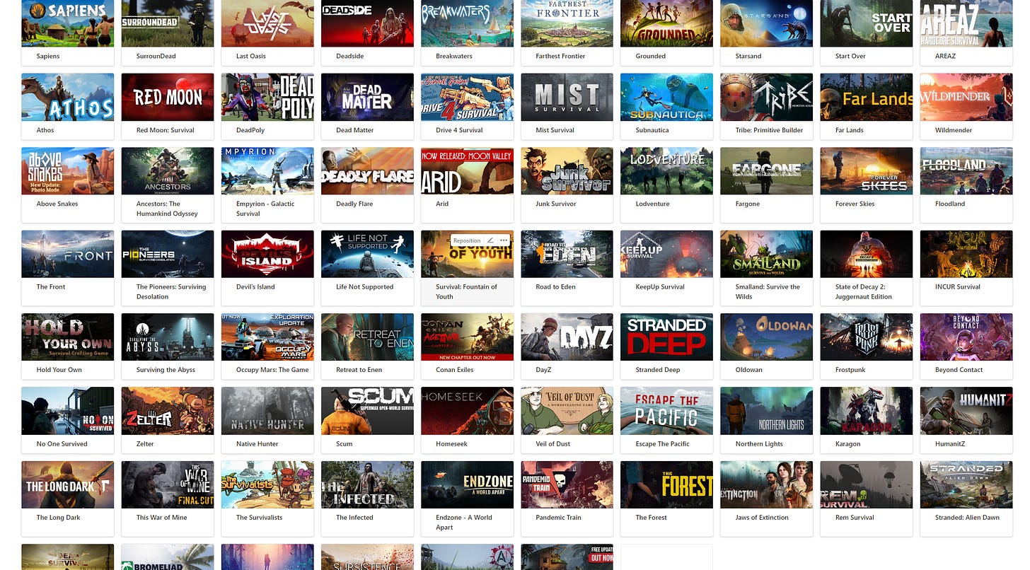Open the Deadly Flare thumbnail
This screenshot has height=570, width=1030.
pos(367,171)
